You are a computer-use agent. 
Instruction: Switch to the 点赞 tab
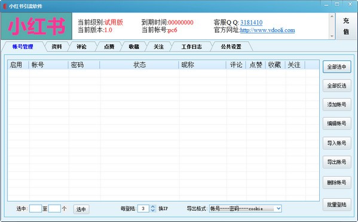tap(109, 47)
